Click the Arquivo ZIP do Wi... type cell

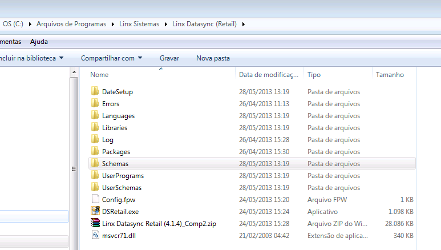click(x=337, y=224)
